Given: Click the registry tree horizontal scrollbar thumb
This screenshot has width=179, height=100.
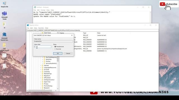Looking at the screenshot, I should point(40,91).
